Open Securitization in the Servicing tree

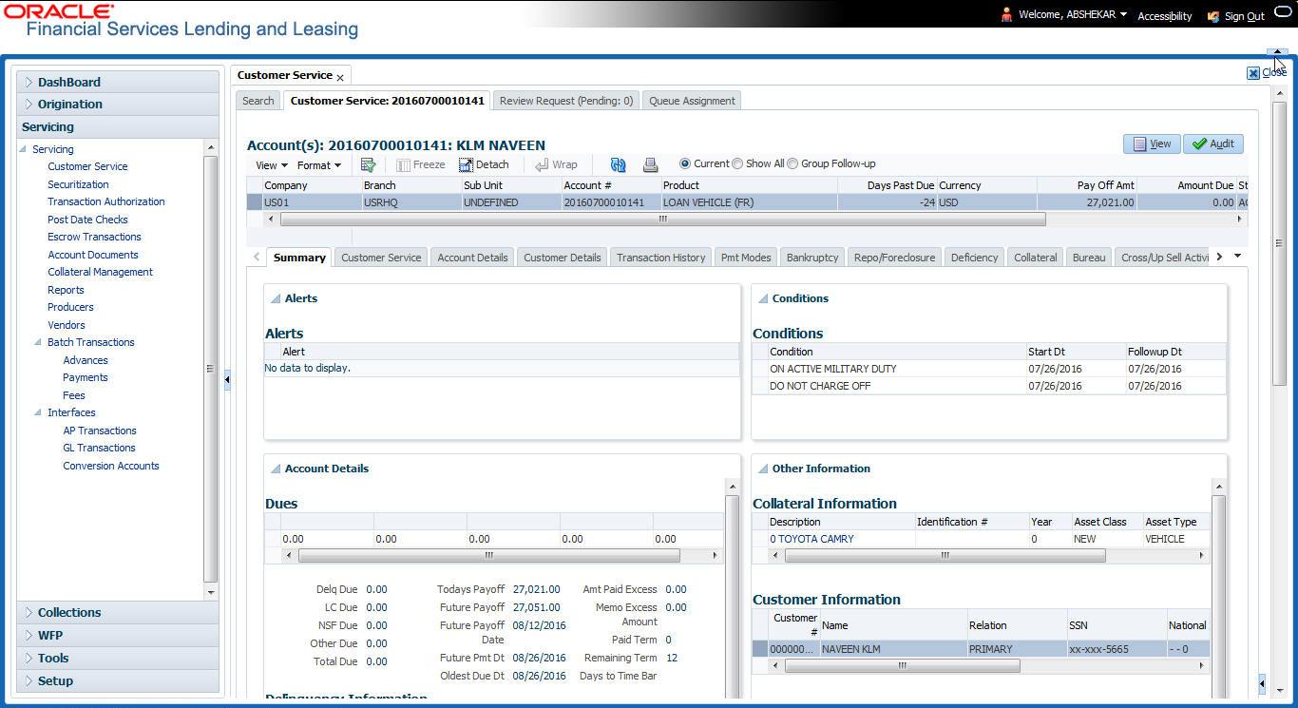tap(78, 184)
